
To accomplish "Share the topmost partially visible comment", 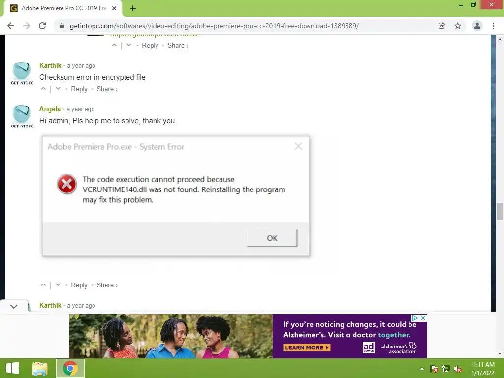I will coord(177,45).
